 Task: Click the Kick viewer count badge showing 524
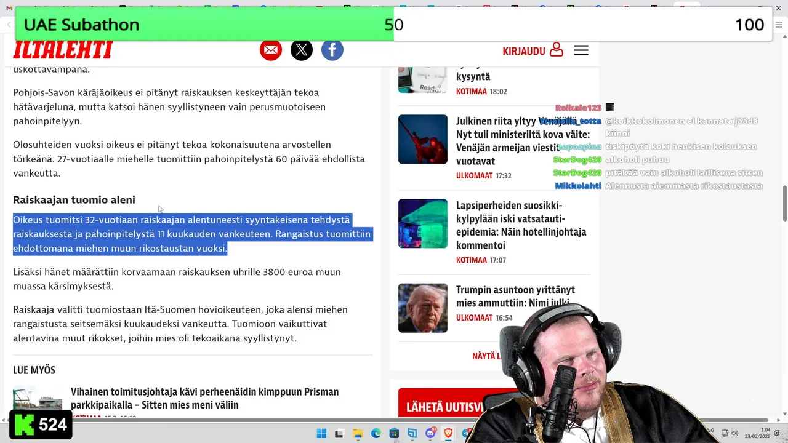(x=41, y=425)
